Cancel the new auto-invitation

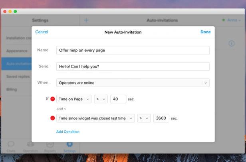click(x=42, y=32)
